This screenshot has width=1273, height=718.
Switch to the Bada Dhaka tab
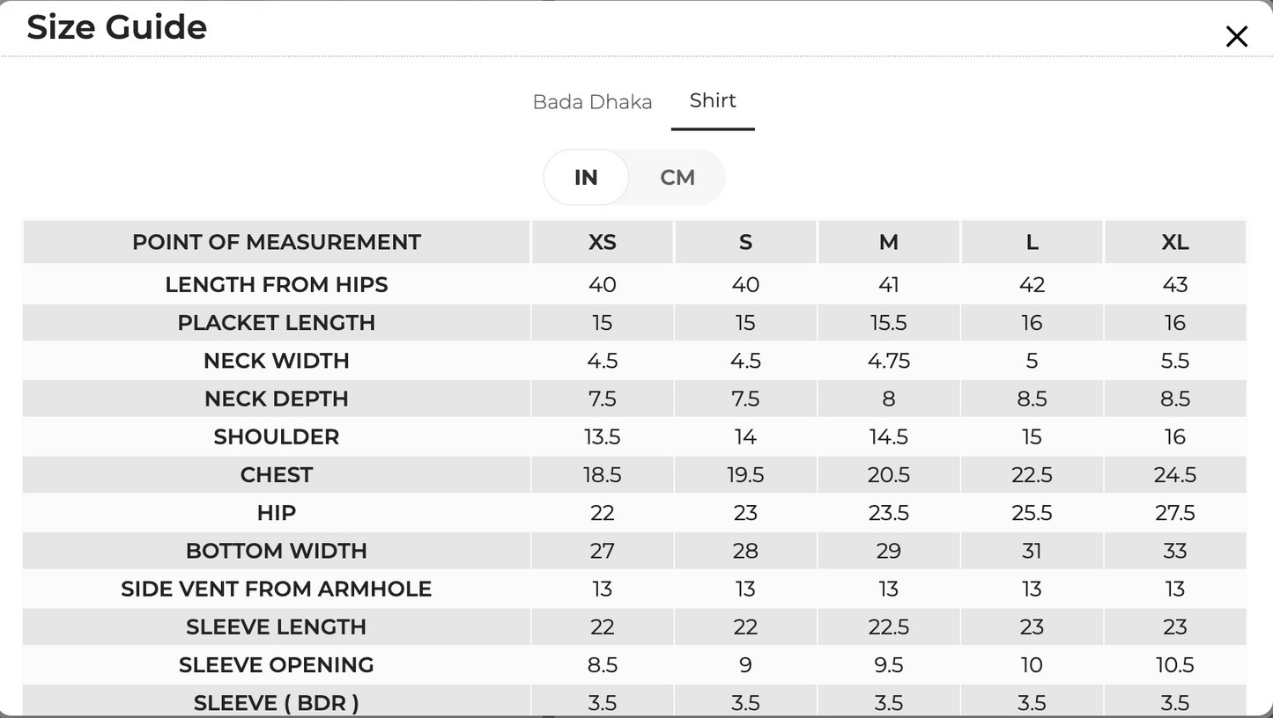(592, 102)
